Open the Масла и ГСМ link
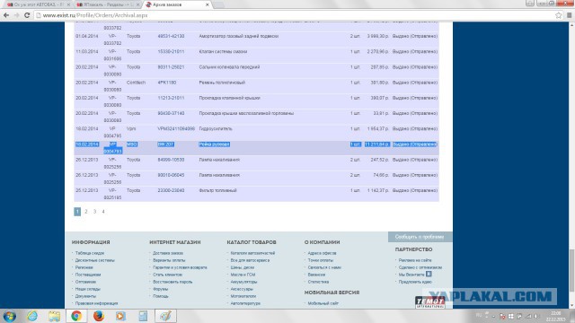Image resolution: width=575 pixels, height=323 pixels. 243,275
